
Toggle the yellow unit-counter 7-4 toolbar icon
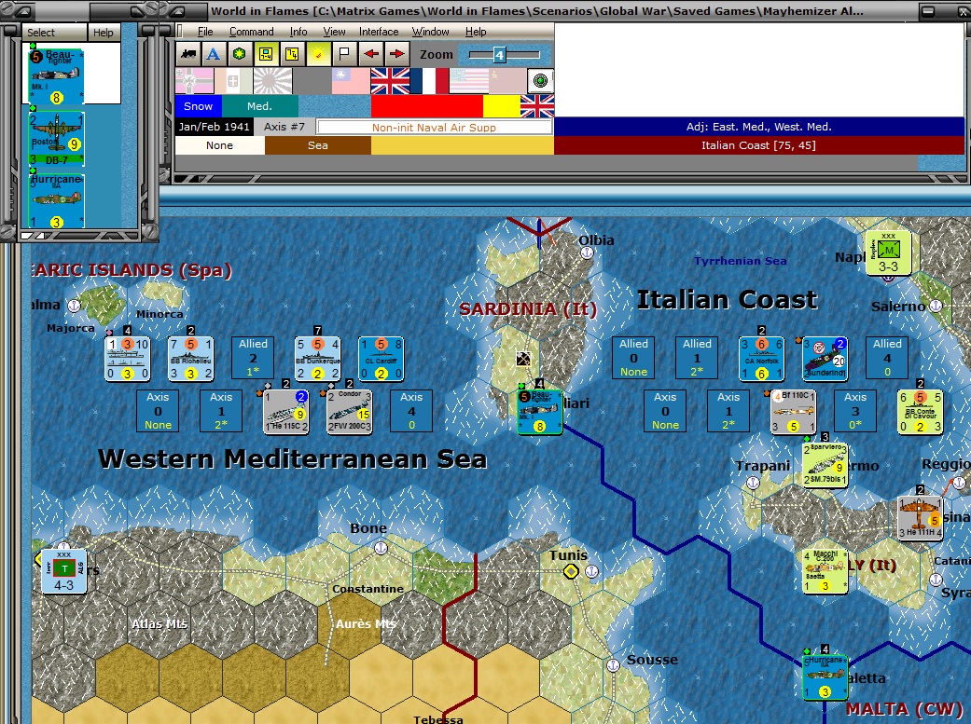tap(266, 54)
